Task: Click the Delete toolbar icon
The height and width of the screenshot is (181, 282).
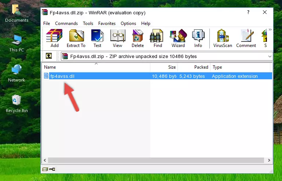Action: (x=138, y=38)
